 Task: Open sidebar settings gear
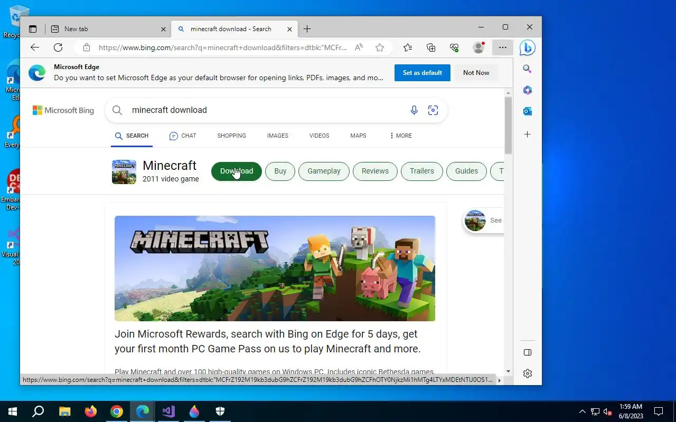point(527,373)
